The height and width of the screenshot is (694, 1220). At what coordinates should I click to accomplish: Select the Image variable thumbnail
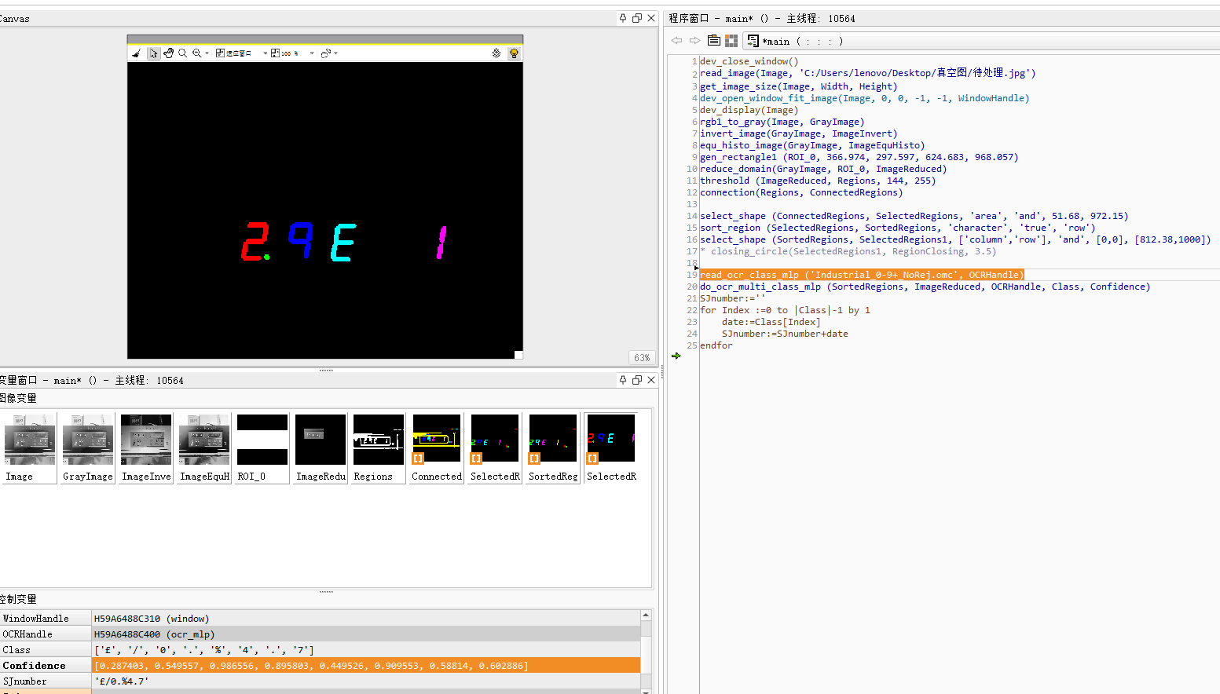tap(30, 447)
